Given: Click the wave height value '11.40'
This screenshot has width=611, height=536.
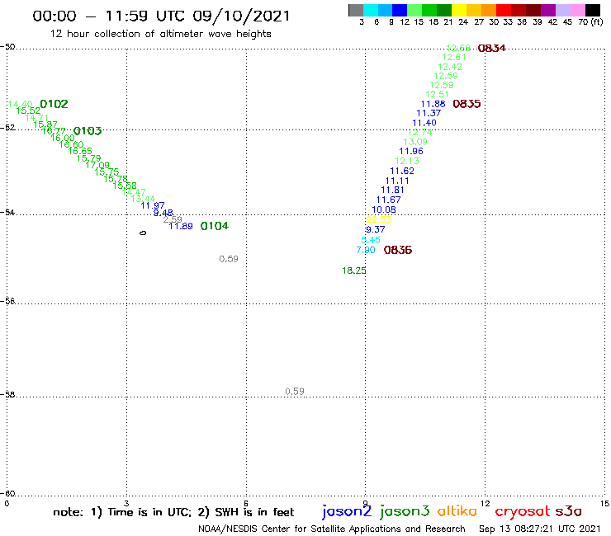Looking at the screenshot, I should pos(424,123).
